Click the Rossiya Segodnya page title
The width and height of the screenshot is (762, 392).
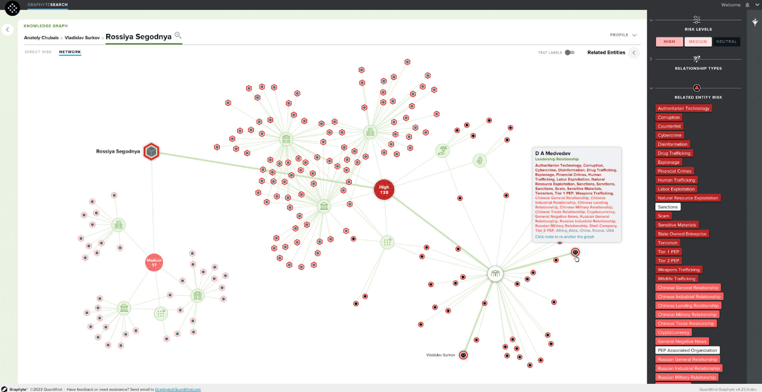click(139, 37)
